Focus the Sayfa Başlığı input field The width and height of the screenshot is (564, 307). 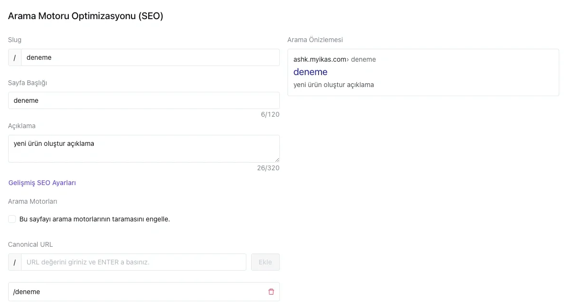(144, 100)
